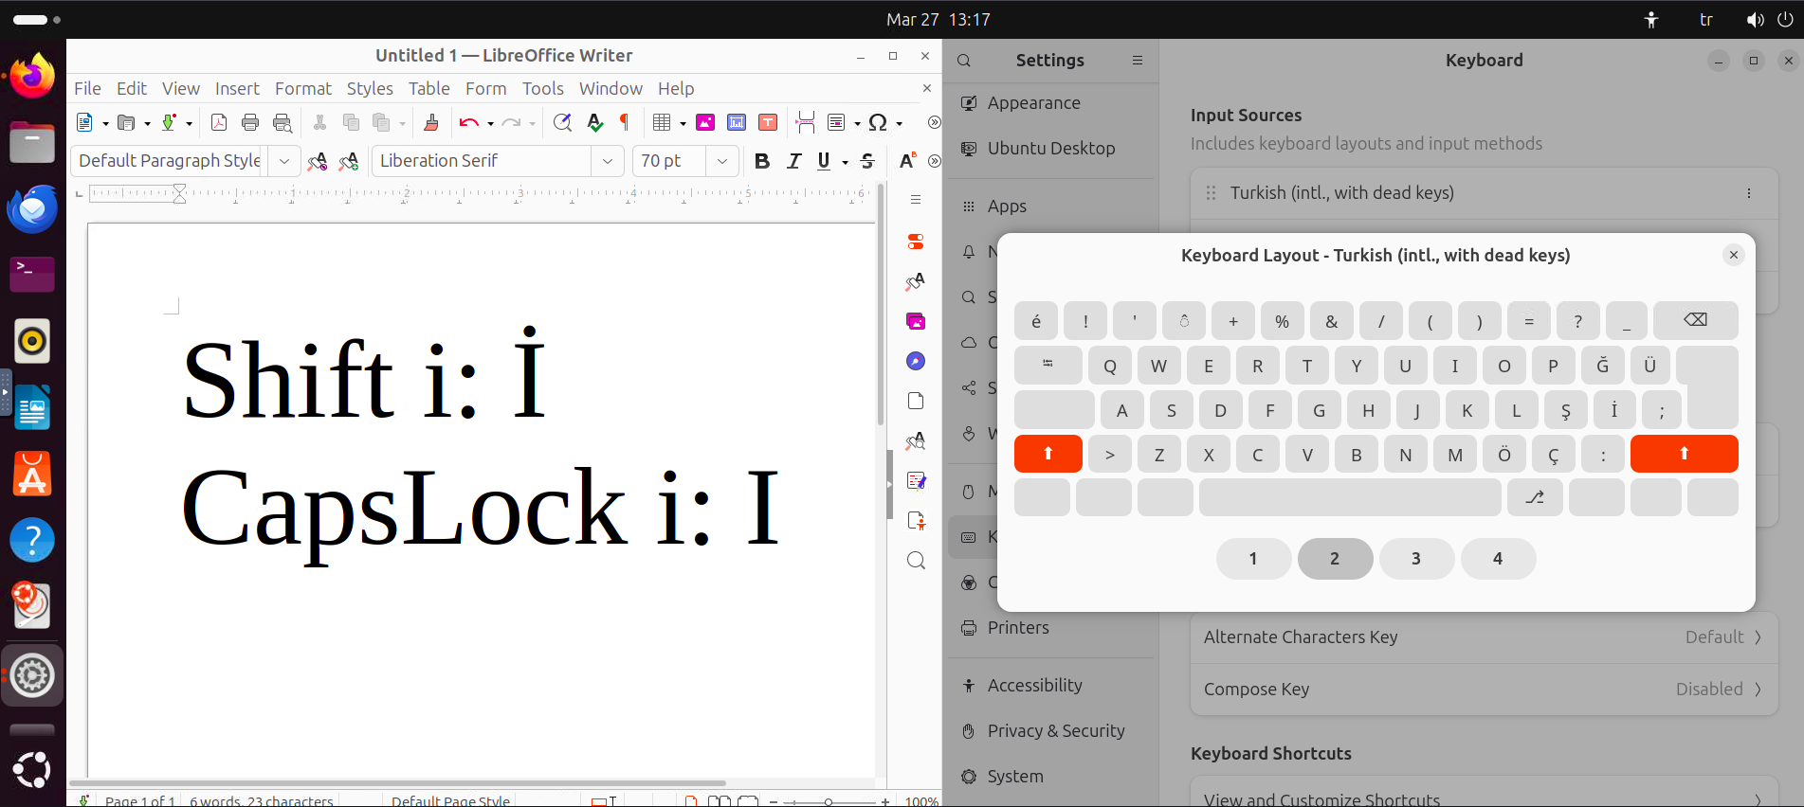
Task: Toggle formatting marks display
Action: 625,122
